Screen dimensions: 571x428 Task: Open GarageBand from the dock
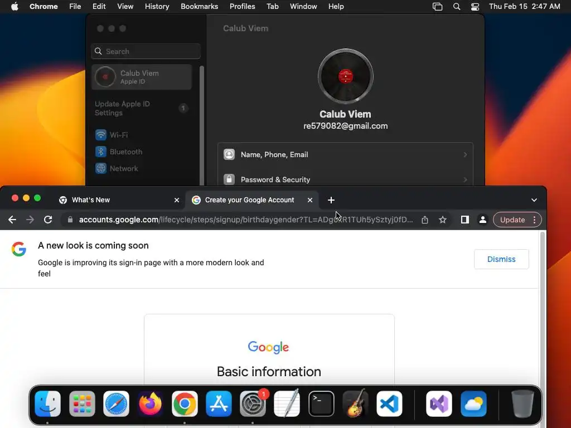pos(355,403)
